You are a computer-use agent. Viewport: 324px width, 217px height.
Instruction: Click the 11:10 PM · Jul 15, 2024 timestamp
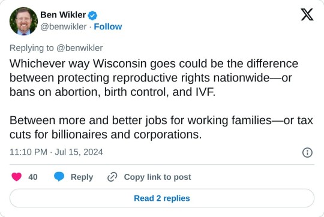coord(56,152)
